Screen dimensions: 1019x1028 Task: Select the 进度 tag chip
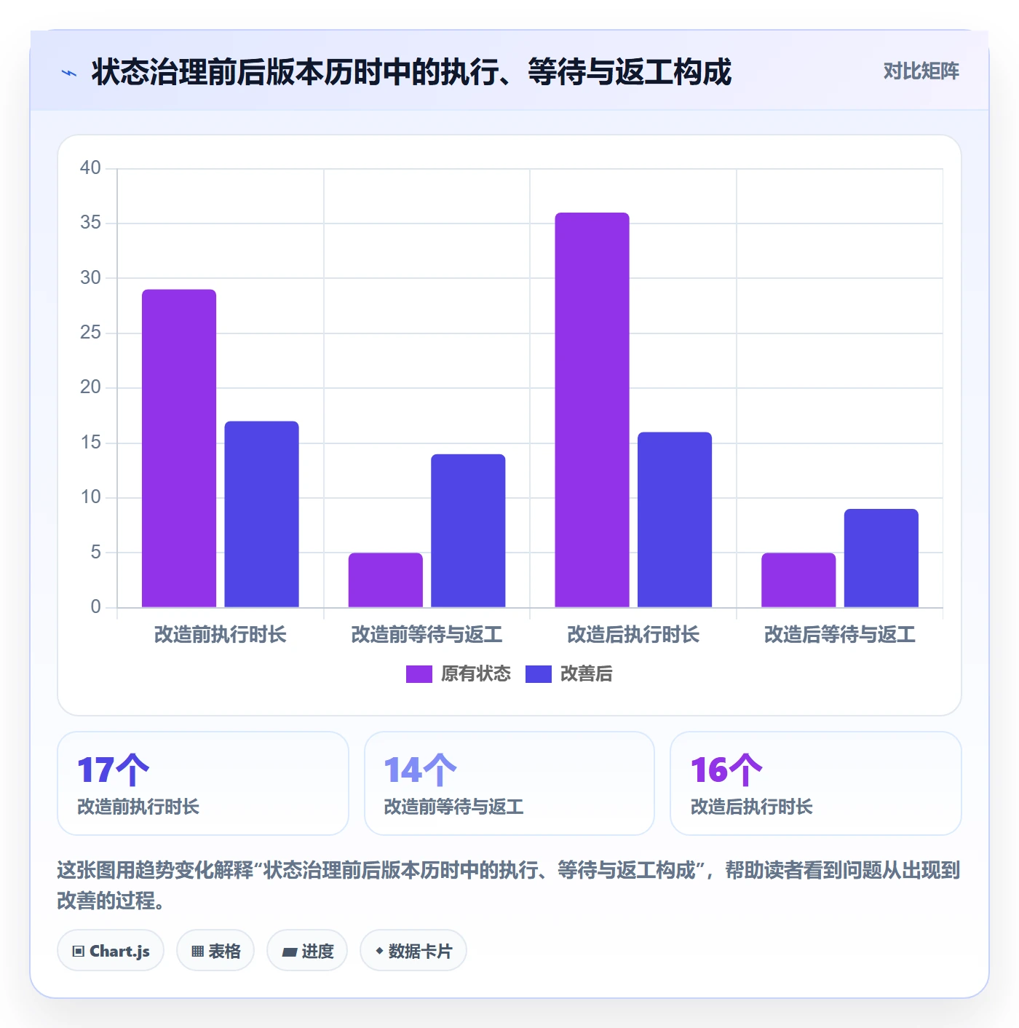click(307, 950)
